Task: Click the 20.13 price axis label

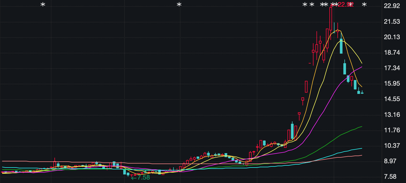Action: (x=392, y=37)
